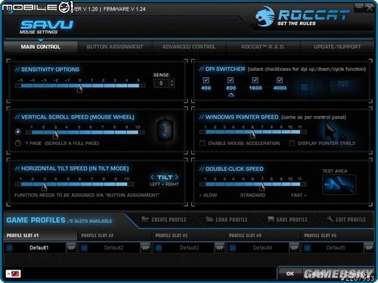The width and height of the screenshot is (378, 283).
Task: Select the 1 page scroll radio button
Action: coord(17,143)
